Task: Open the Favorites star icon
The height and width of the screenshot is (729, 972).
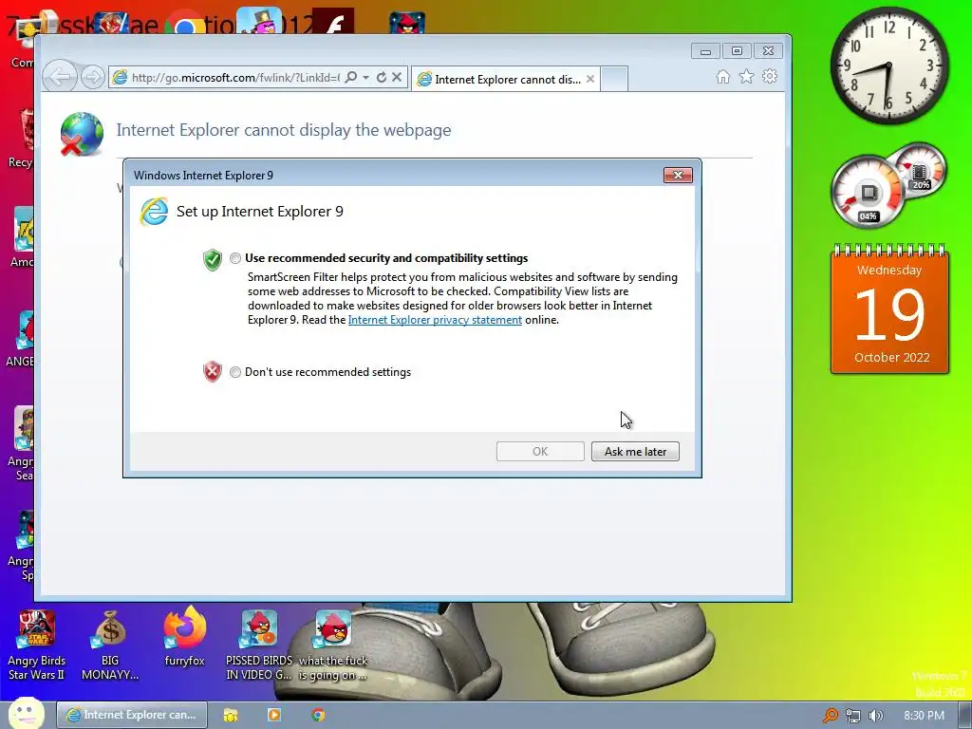Action: [x=746, y=76]
